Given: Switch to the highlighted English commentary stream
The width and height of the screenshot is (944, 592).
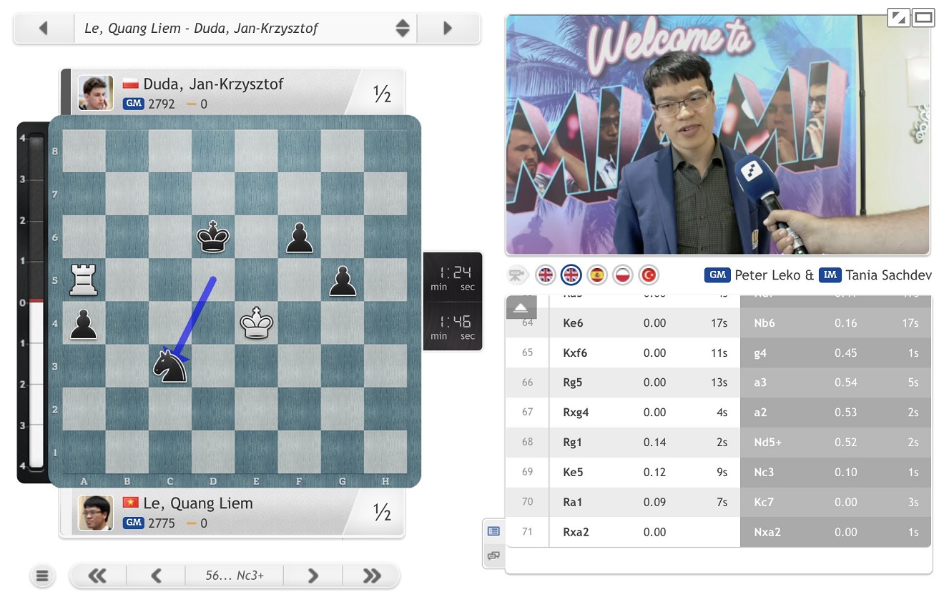Looking at the screenshot, I should [571, 275].
